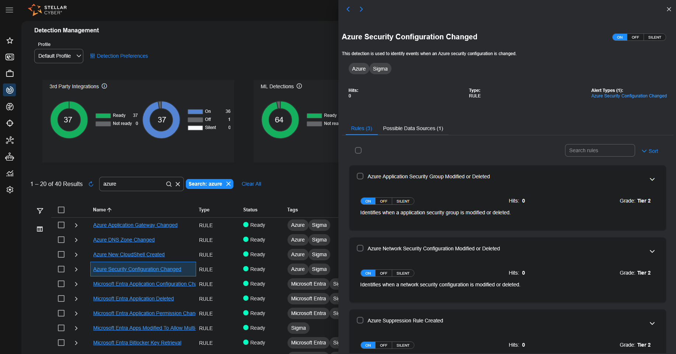Click the Sigma tag chip in detail panel
The height and width of the screenshot is (354, 676).
(x=380, y=69)
